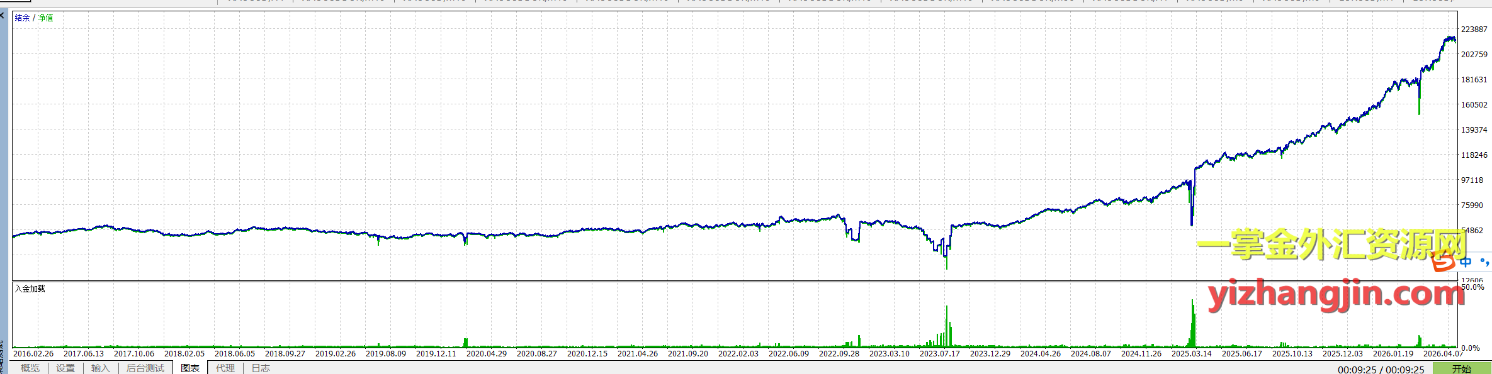The height and width of the screenshot is (374, 1492).
Task: Click the 净值 equity legend label
Action: (x=46, y=18)
